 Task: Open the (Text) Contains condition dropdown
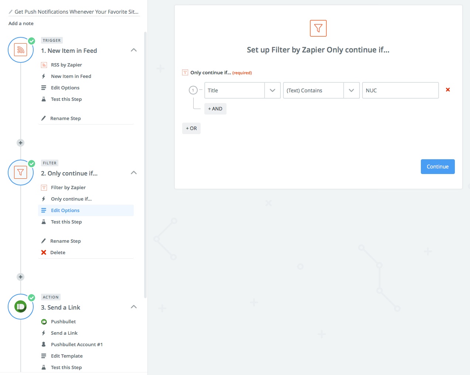coord(351,91)
